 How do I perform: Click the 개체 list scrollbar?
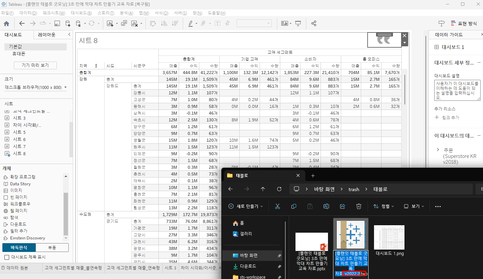point(66,214)
